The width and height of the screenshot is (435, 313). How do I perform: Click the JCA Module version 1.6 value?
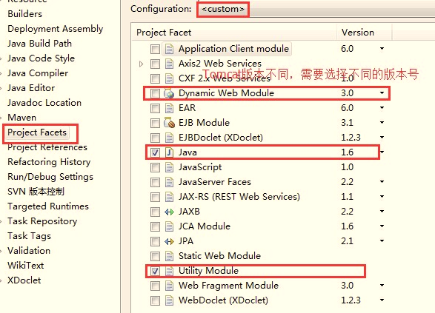pyautogui.click(x=347, y=226)
